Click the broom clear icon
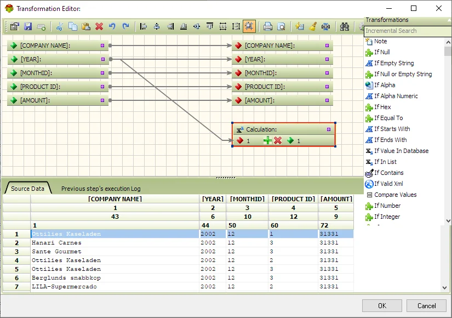Image resolution: width=452 pixels, height=318 pixels. (313, 26)
